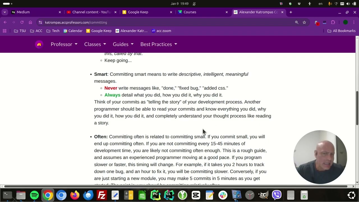The image size is (359, 202).
Task: Launch GIMP from the dock
Action: (x=263, y=195)
